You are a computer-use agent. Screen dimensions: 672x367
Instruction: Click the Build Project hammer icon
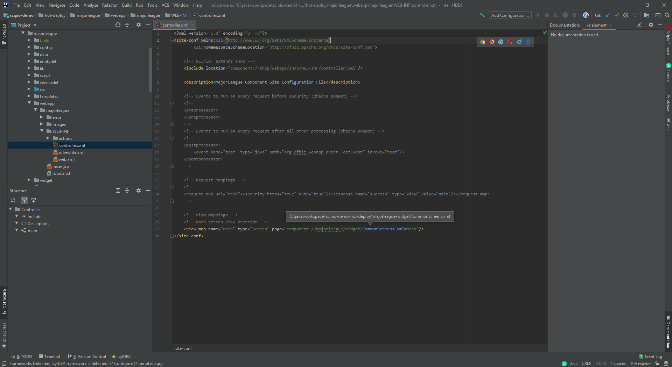click(x=482, y=15)
